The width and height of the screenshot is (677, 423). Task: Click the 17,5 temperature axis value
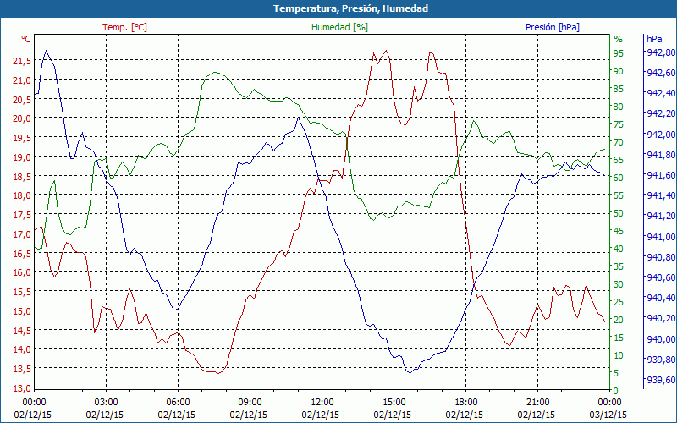click(22, 215)
